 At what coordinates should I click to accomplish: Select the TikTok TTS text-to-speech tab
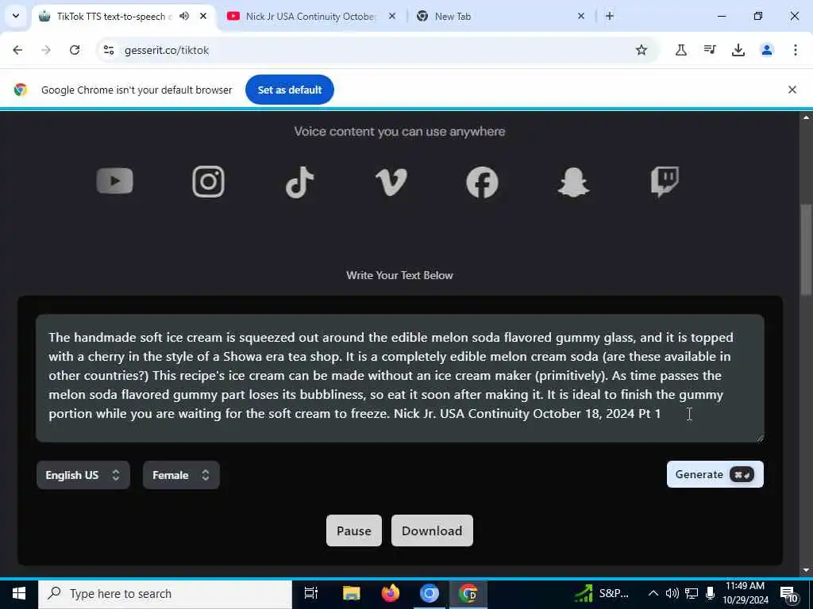pyautogui.click(x=111, y=16)
